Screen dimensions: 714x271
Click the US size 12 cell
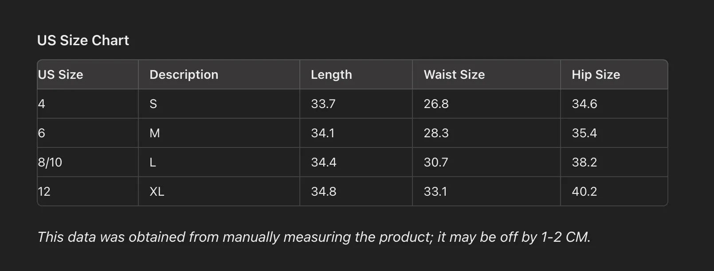pos(88,191)
